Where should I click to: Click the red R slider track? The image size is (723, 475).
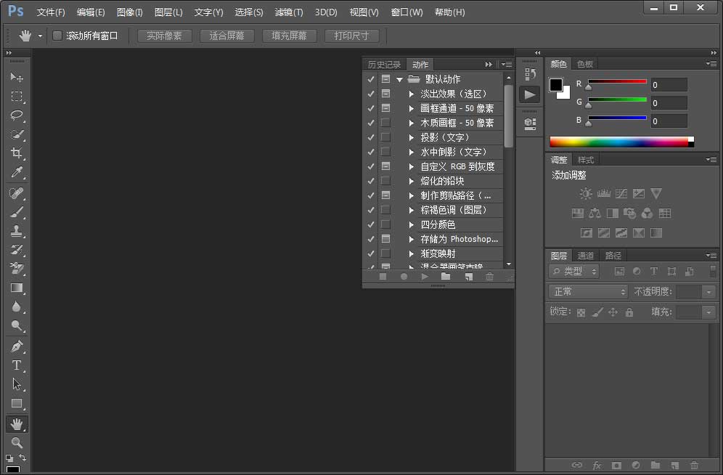[x=617, y=81]
